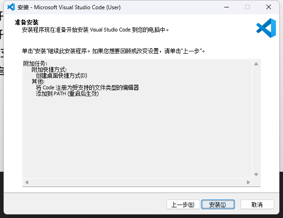Click the scroll up arrow of summary box
This screenshot has width=283, height=218.
256,64
